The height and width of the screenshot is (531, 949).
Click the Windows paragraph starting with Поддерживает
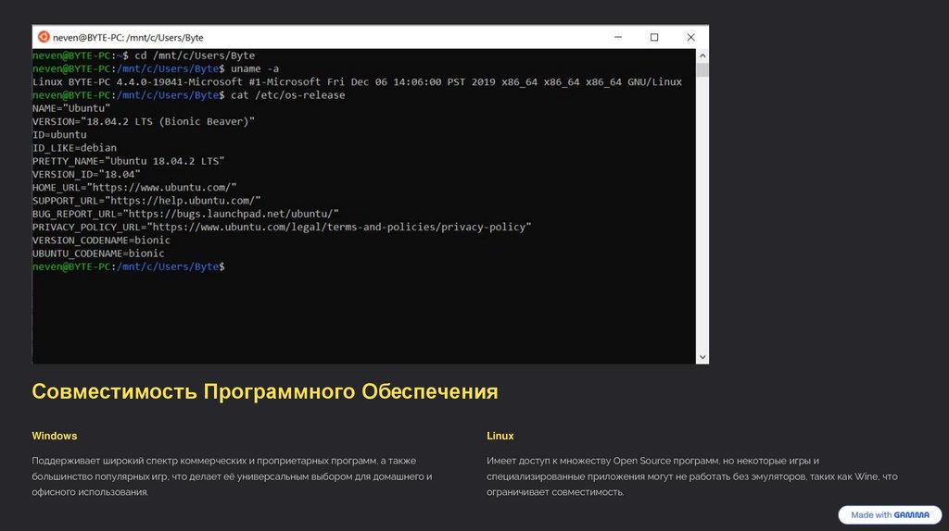[x=233, y=476]
